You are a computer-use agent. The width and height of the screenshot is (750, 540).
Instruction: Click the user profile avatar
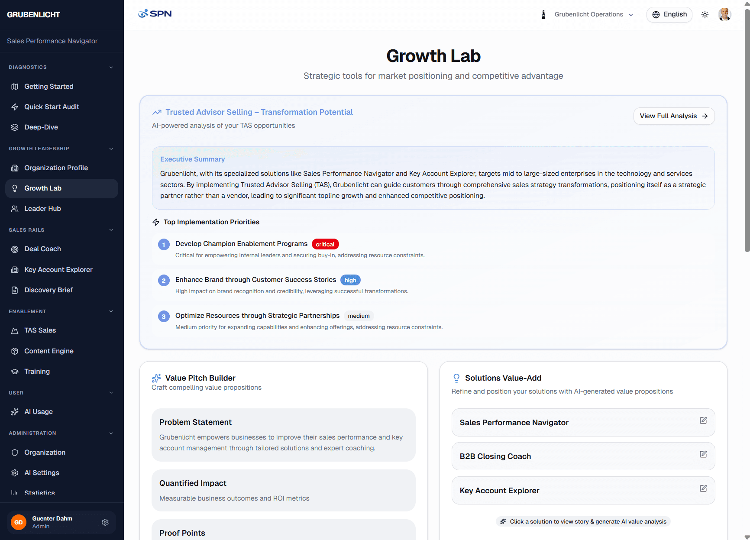[x=725, y=14]
